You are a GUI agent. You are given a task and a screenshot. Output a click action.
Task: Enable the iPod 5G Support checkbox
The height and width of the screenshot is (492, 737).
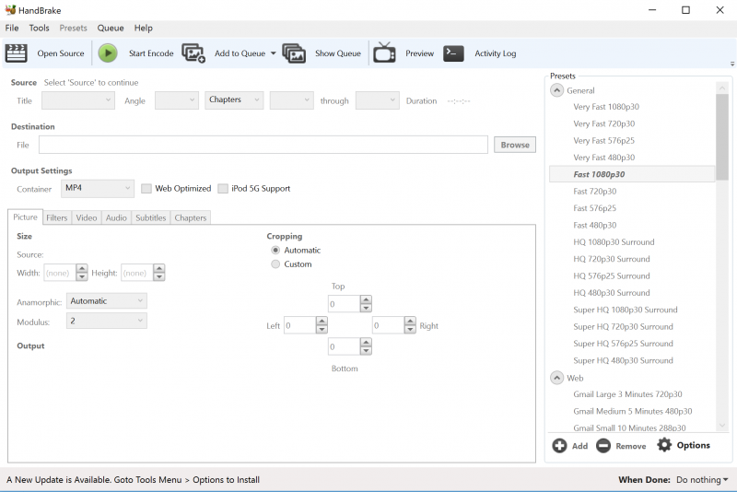[x=223, y=189]
